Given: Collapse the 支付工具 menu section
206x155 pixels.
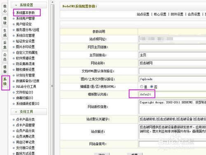Looking at the screenshot, I should pyautogui.click(x=29, y=112).
